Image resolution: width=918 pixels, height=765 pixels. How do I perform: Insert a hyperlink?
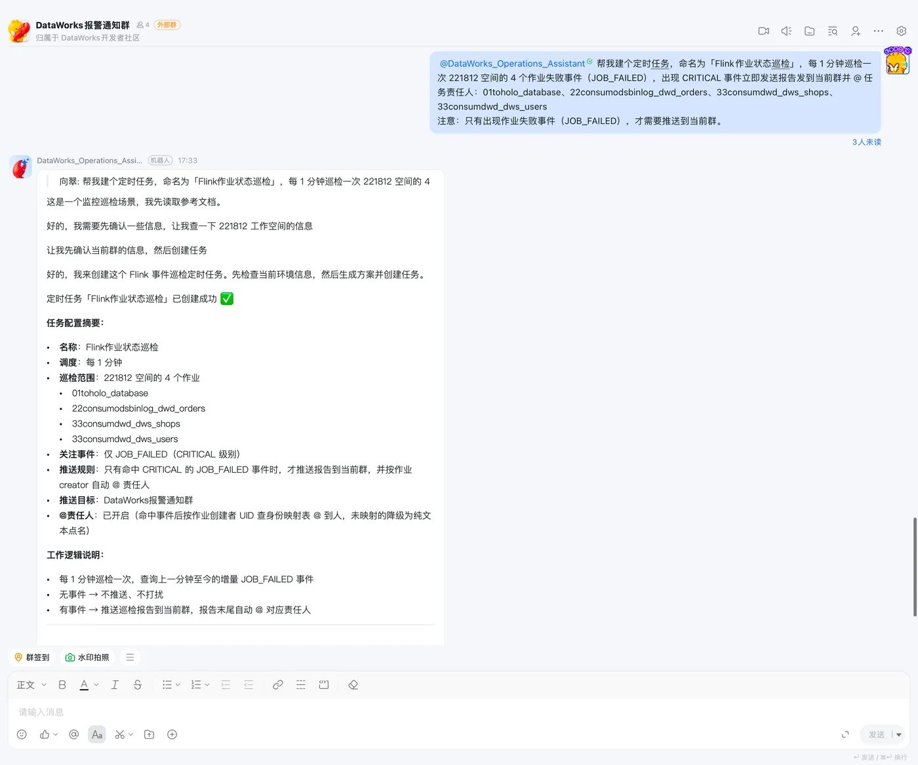[278, 685]
